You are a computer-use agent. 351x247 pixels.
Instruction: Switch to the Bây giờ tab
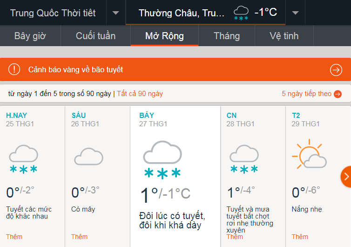click(30, 36)
